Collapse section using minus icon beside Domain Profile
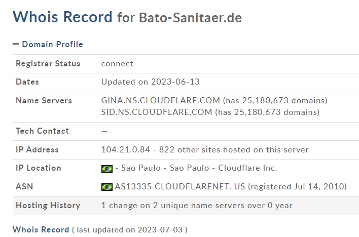This screenshot has height=237, width=359. [16, 45]
